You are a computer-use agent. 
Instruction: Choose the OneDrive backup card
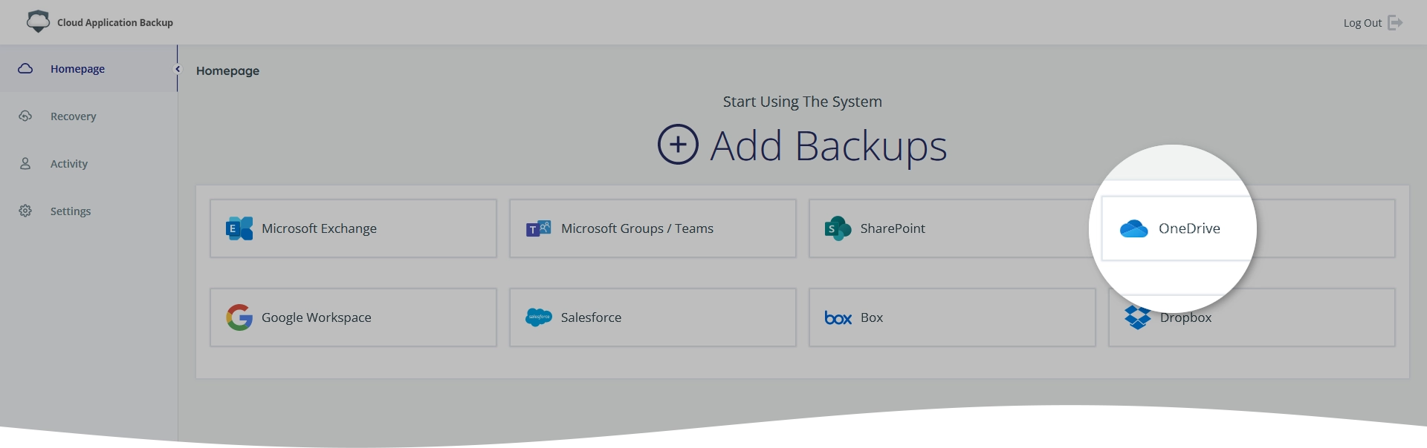pos(1249,228)
